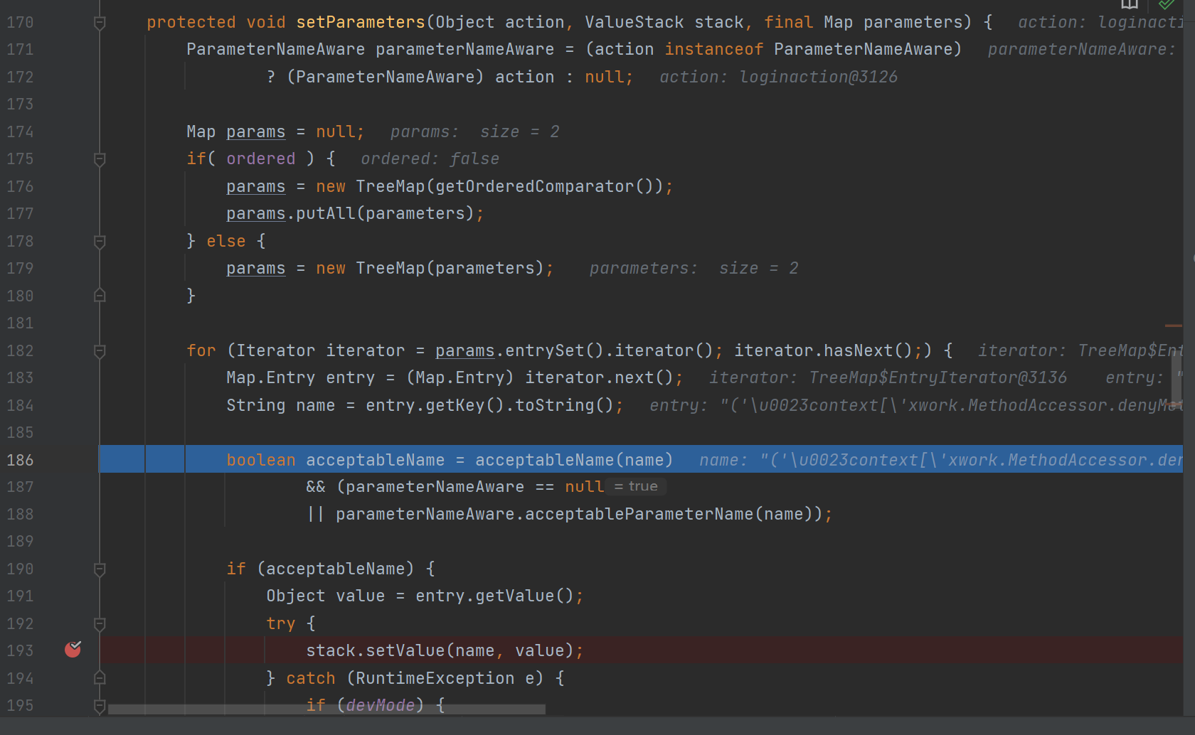Click 'stack.setValue' on the breakpoint line
The image size is (1195, 735).
pyautogui.click(x=376, y=650)
